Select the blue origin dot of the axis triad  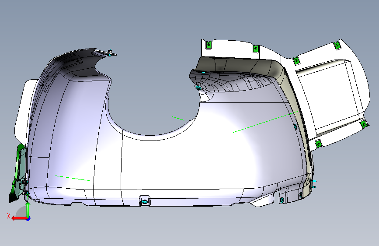(28, 218)
